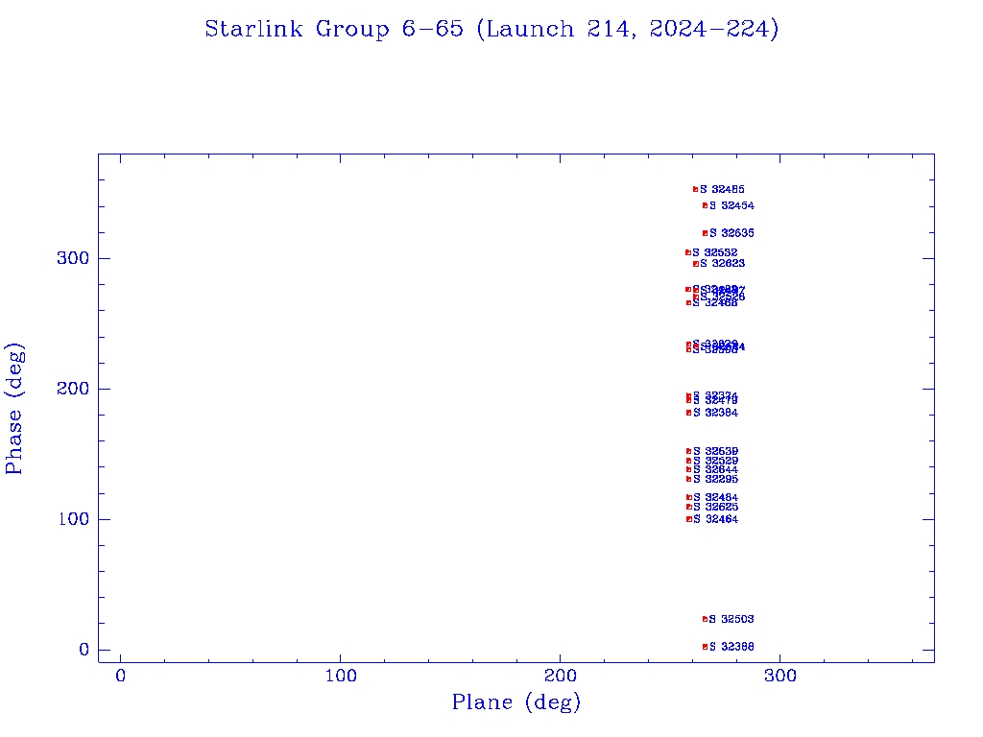Image resolution: width=983 pixels, height=737 pixels.
Task: Select the satellite label S 32644
Action: (x=715, y=469)
